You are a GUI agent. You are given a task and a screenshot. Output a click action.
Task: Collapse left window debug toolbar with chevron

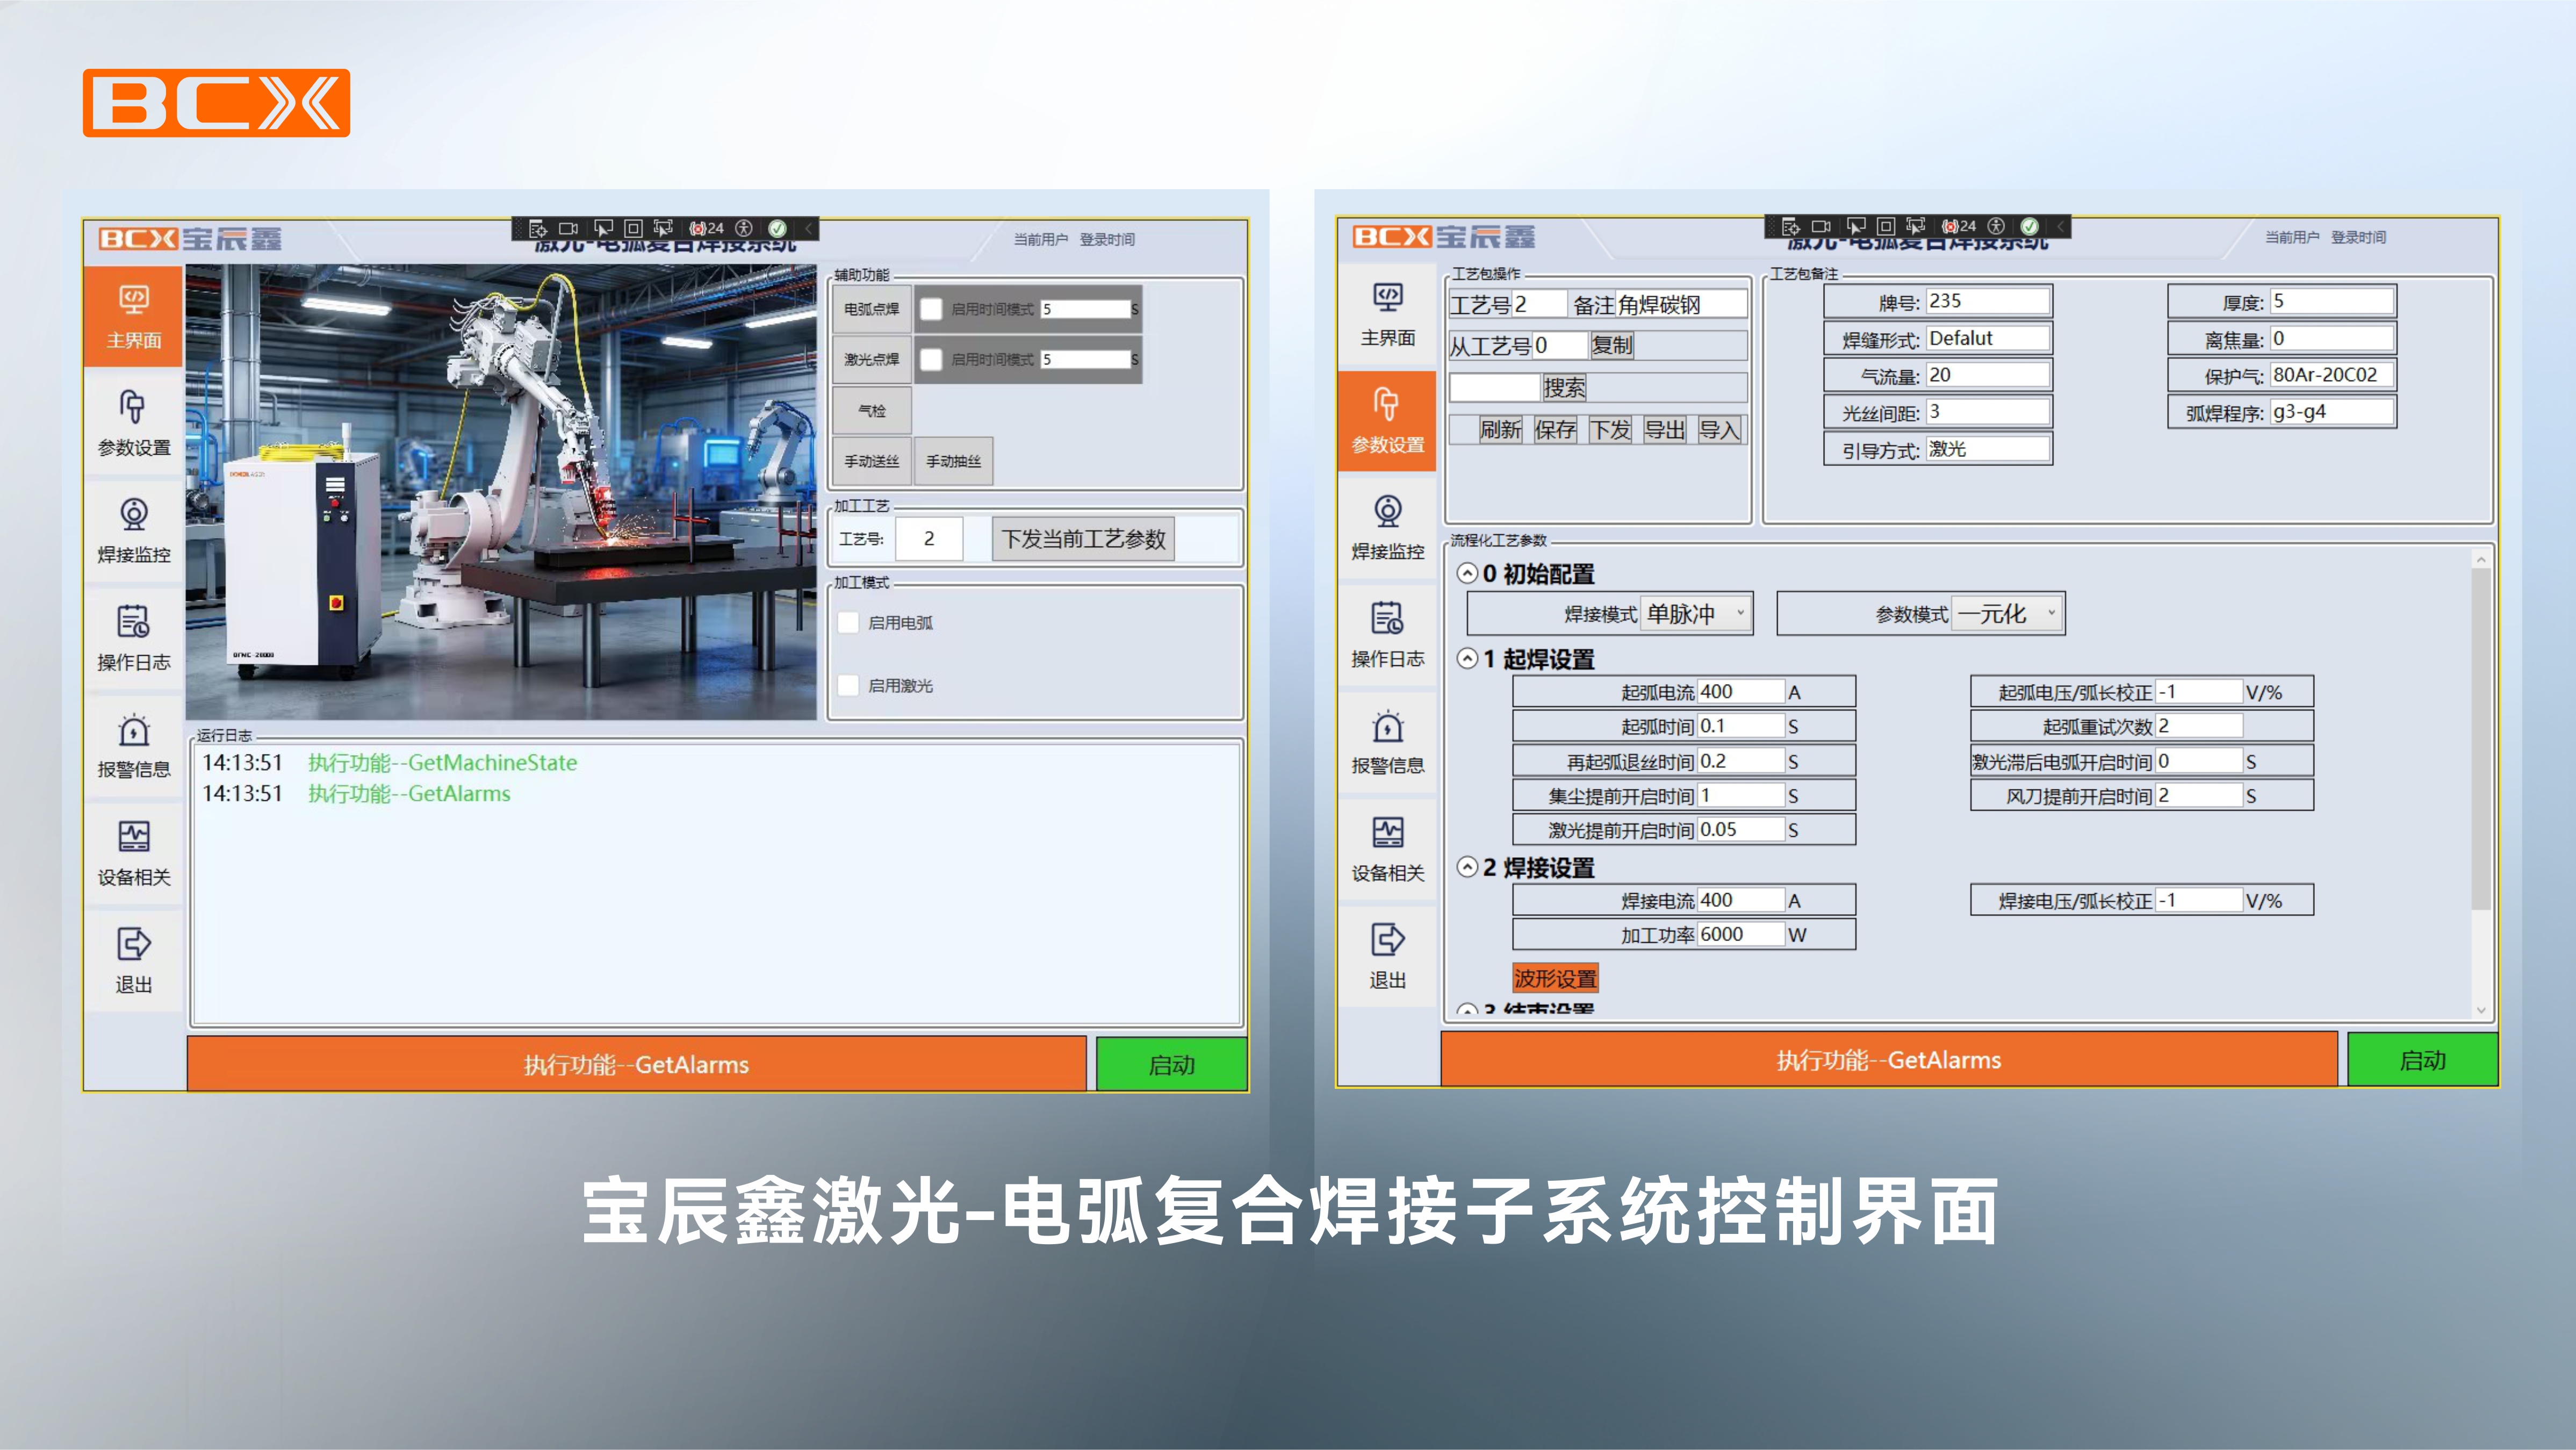pos(808,228)
